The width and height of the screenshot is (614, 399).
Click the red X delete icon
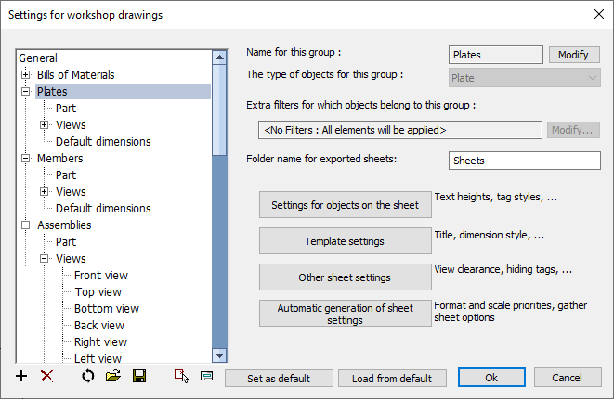pyautogui.click(x=47, y=377)
